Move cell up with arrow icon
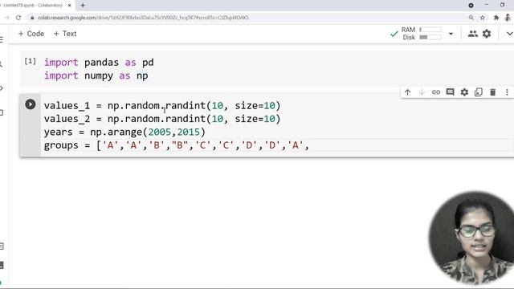 coord(407,92)
